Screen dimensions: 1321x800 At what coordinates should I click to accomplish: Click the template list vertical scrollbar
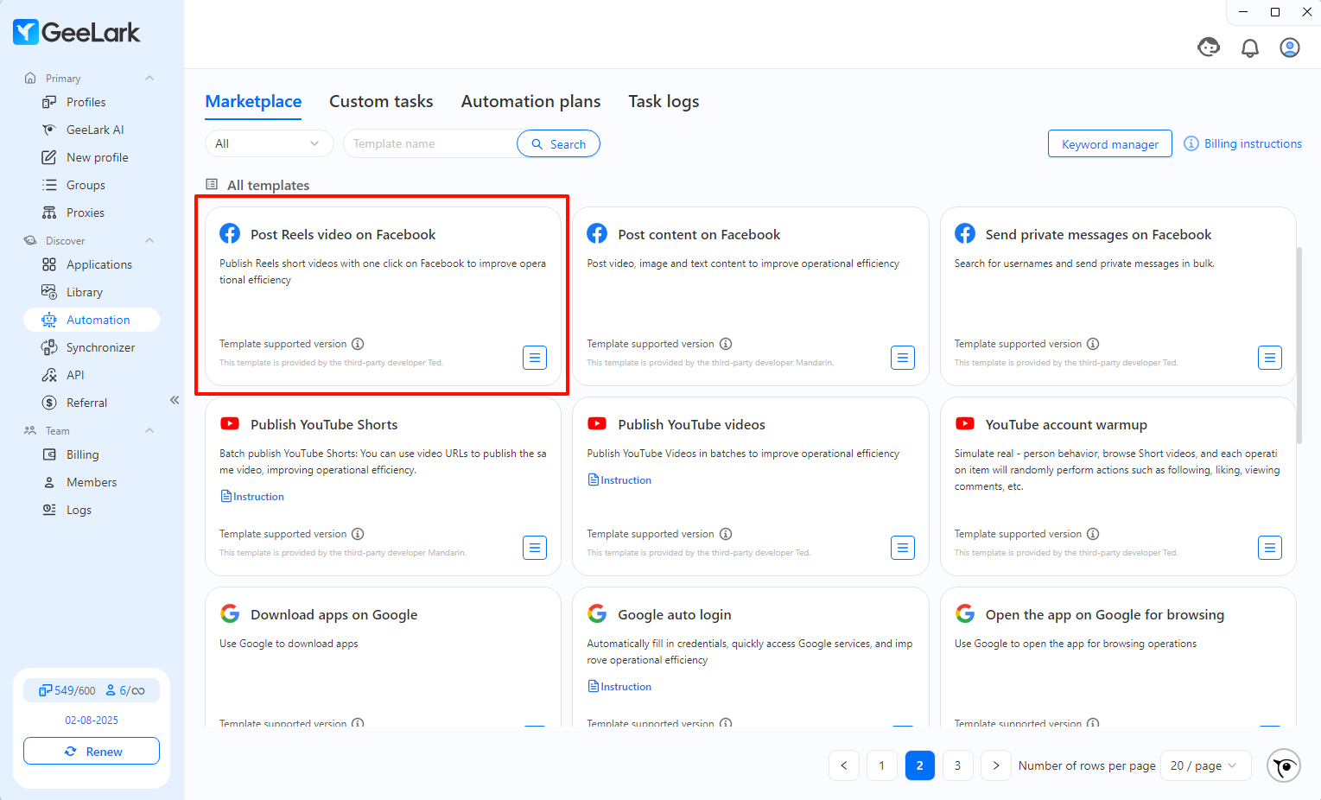[1299, 346]
